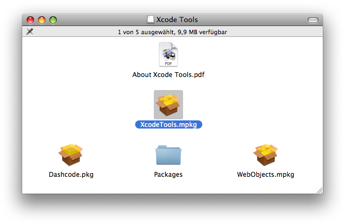Select the XcodeTools.mpkg package icon
The image size is (345, 224).
click(168, 105)
